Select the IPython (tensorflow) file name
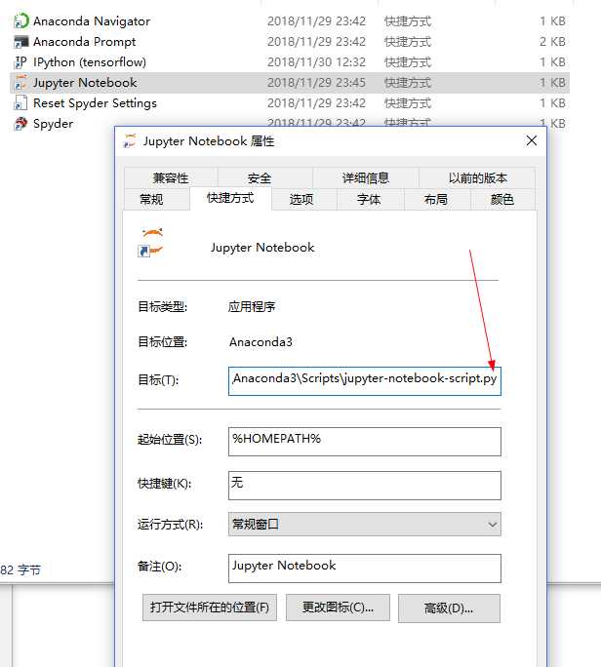Screen dimensions: 601x667 click(90, 62)
